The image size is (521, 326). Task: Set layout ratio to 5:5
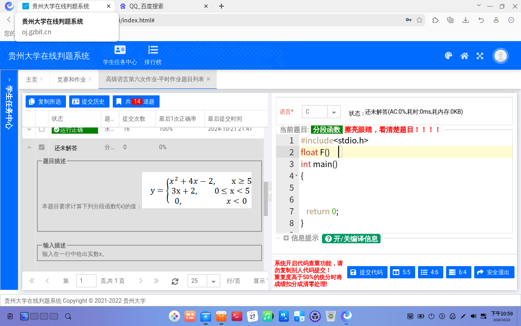[403, 272]
